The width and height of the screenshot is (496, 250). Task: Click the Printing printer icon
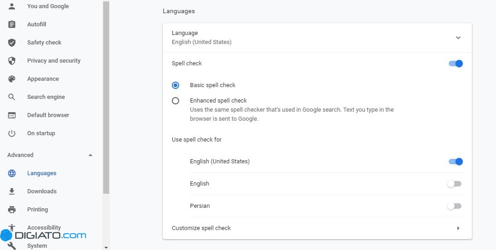12,210
